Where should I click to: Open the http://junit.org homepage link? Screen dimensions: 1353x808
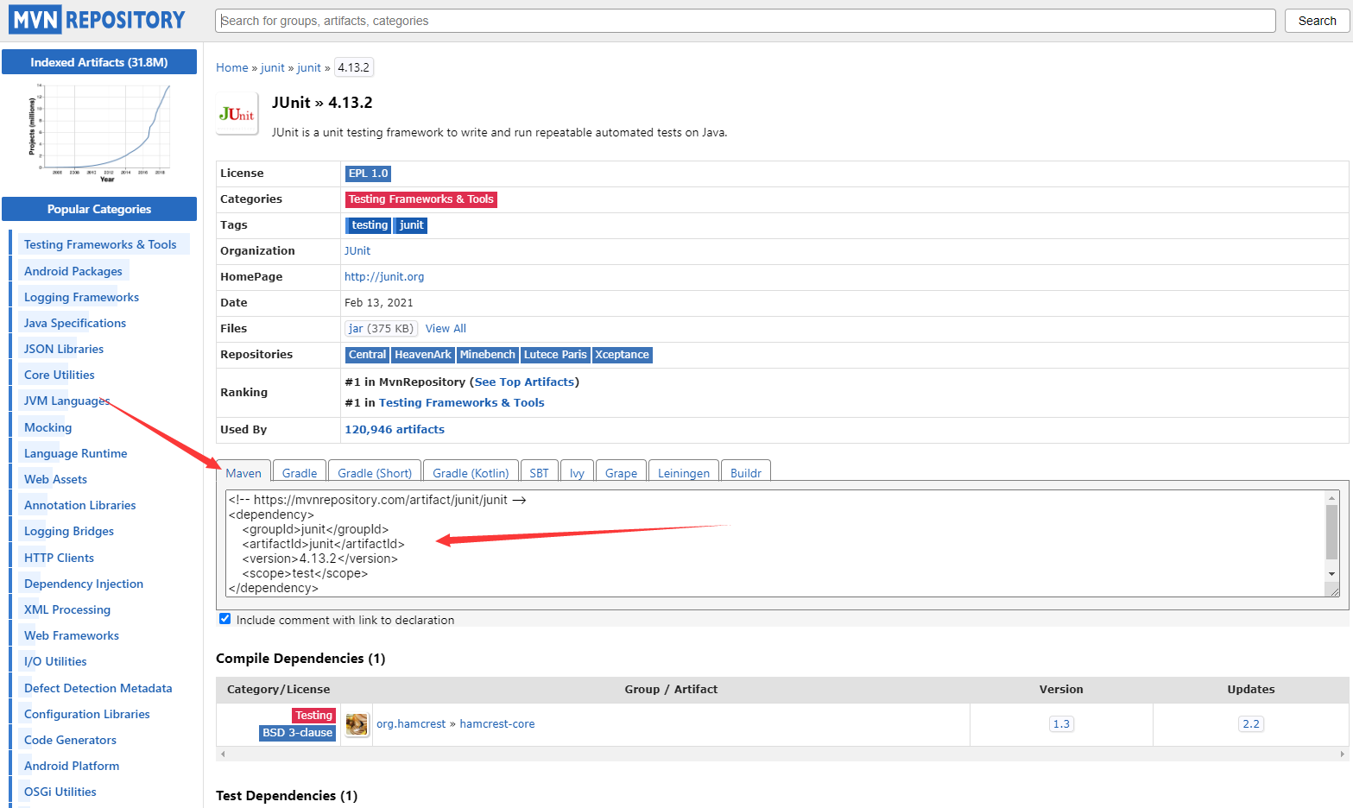pyautogui.click(x=384, y=277)
